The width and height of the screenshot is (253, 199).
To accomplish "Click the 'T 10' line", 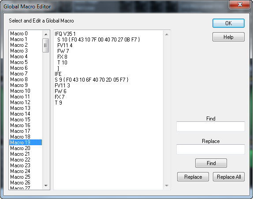I will click(62, 63).
